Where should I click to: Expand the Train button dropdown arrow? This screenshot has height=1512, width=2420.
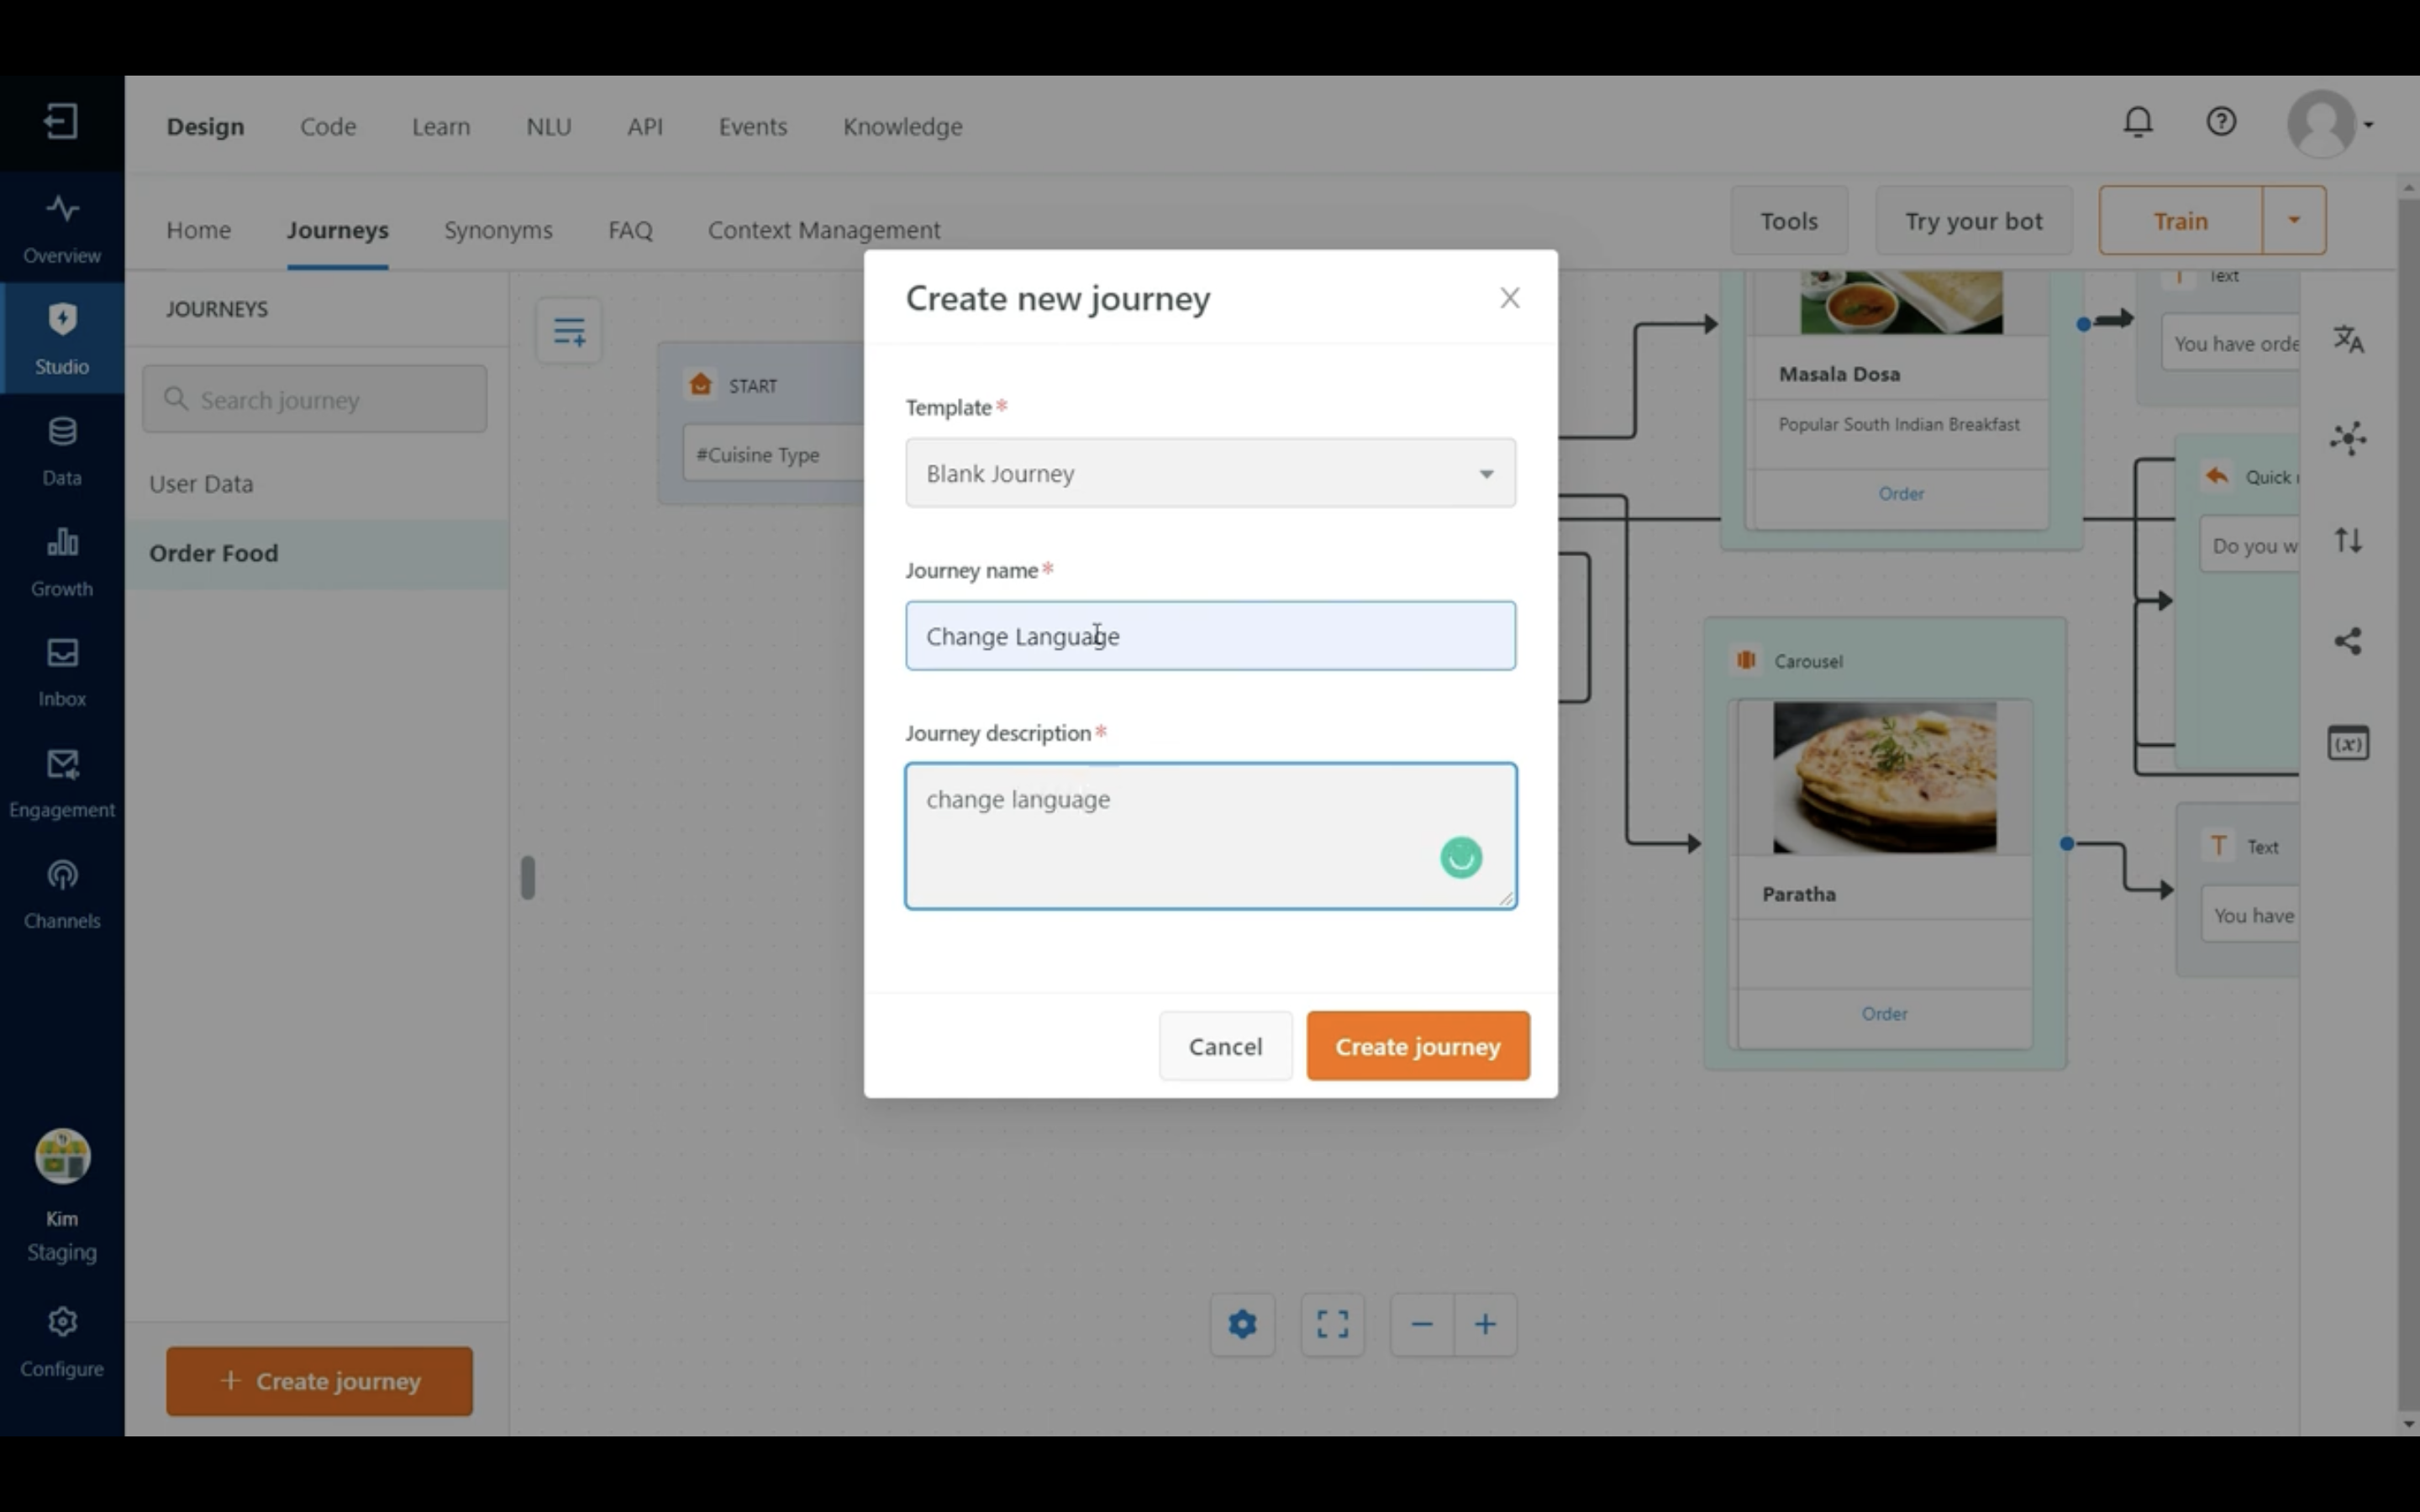(x=2294, y=220)
